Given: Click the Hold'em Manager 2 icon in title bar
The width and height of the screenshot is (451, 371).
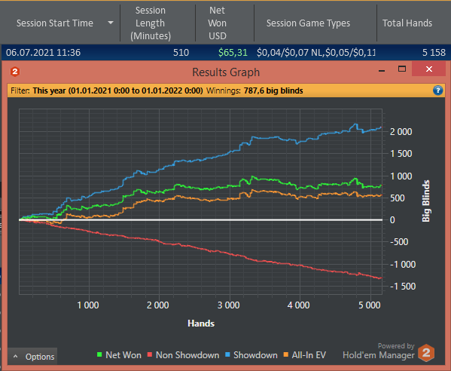Looking at the screenshot, I should click(14, 72).
